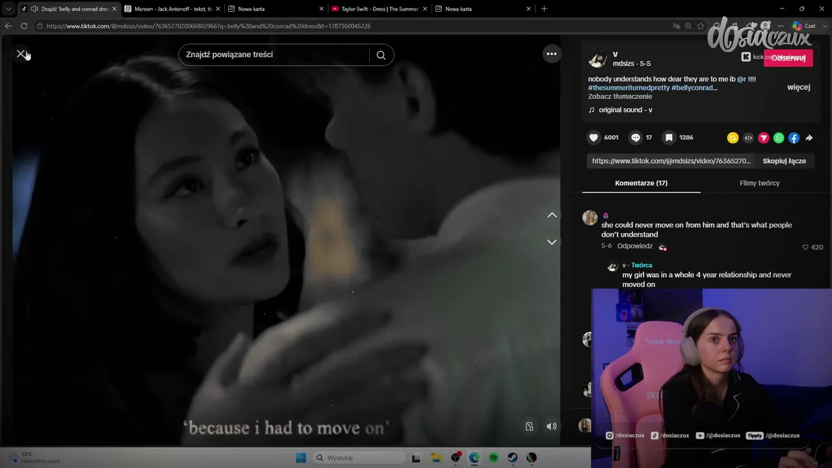Open a new browser tab with plus

coord(544,9)
